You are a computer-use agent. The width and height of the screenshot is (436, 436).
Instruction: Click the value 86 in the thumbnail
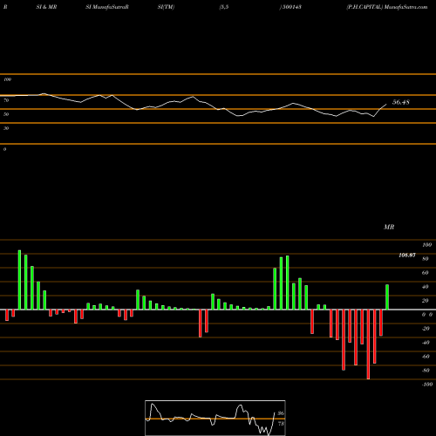pos(281,413)
